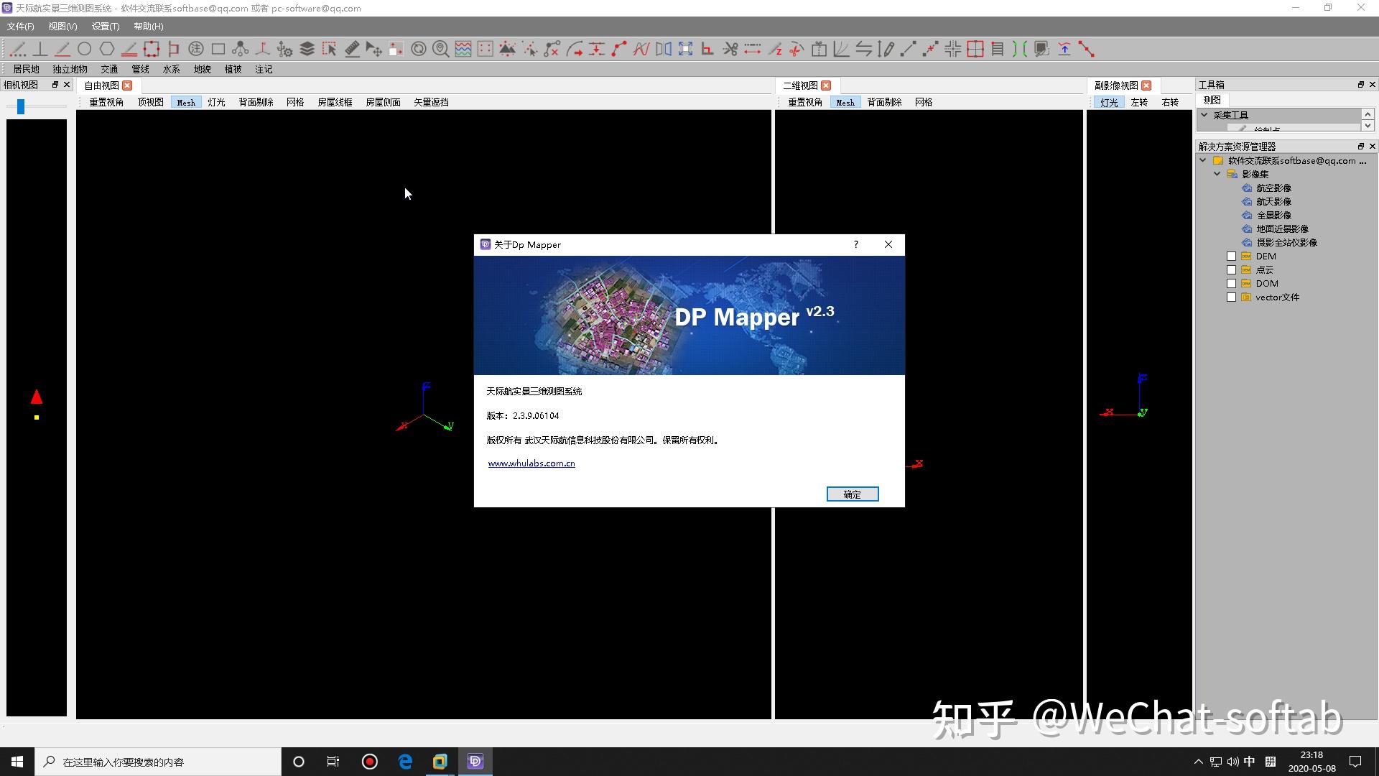Click the circled annotation text icon
1379x776 pixels.
[195, 49]
